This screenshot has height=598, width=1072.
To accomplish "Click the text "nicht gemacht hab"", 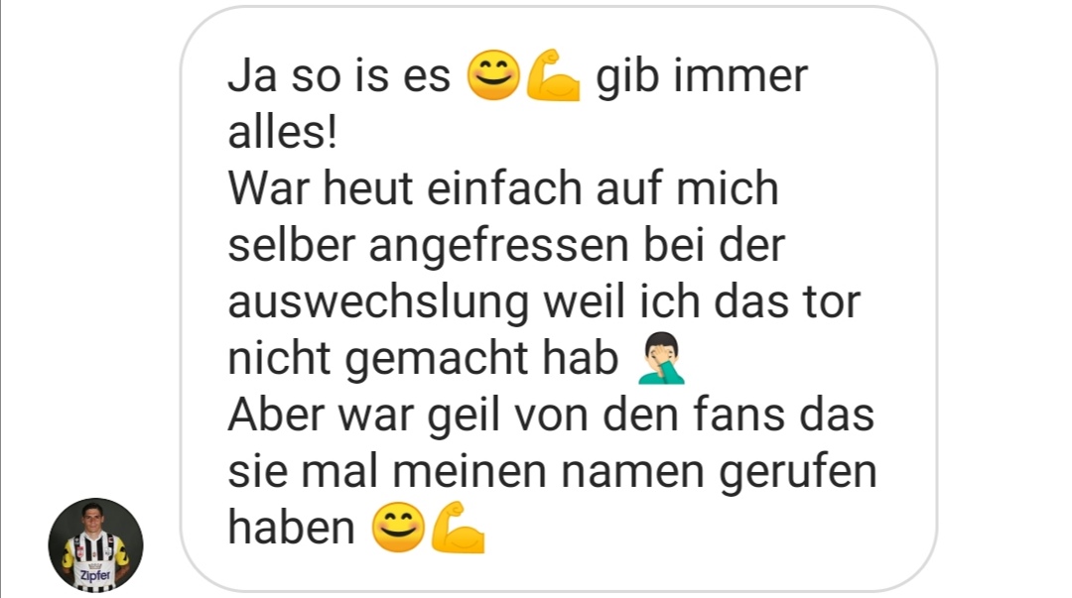I will click(x=423, y=358).
